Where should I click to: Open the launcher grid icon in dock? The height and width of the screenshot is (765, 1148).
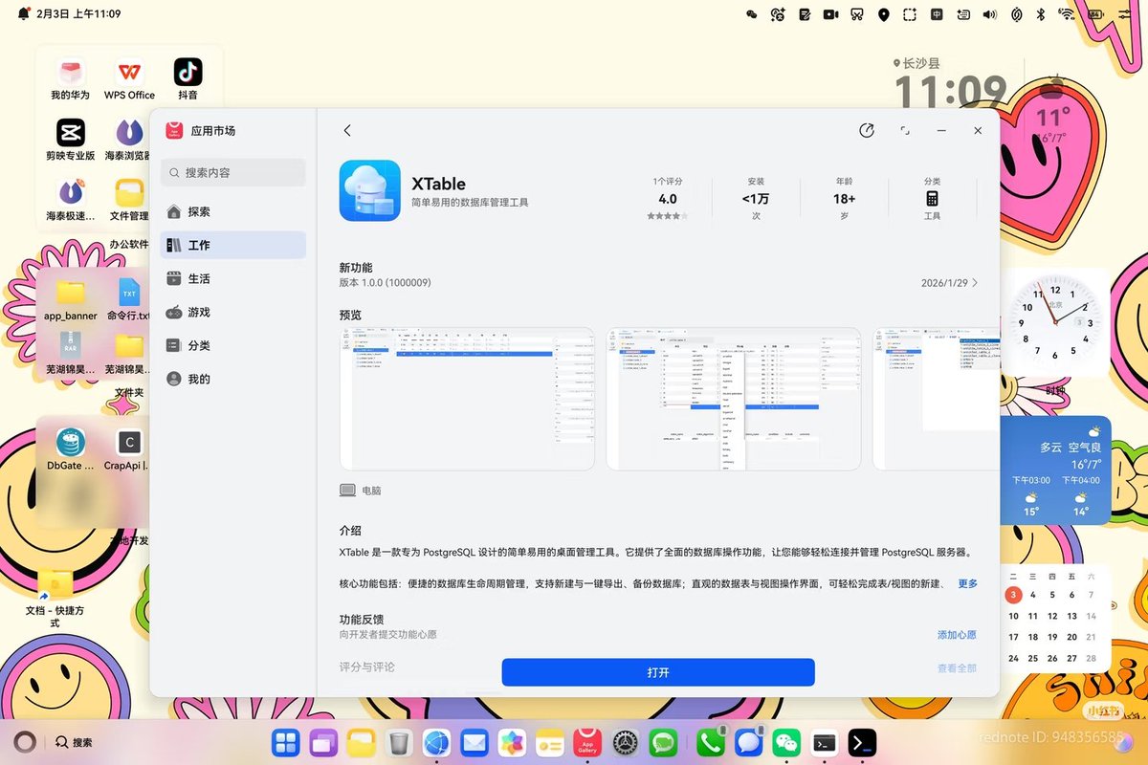[285, 741]
